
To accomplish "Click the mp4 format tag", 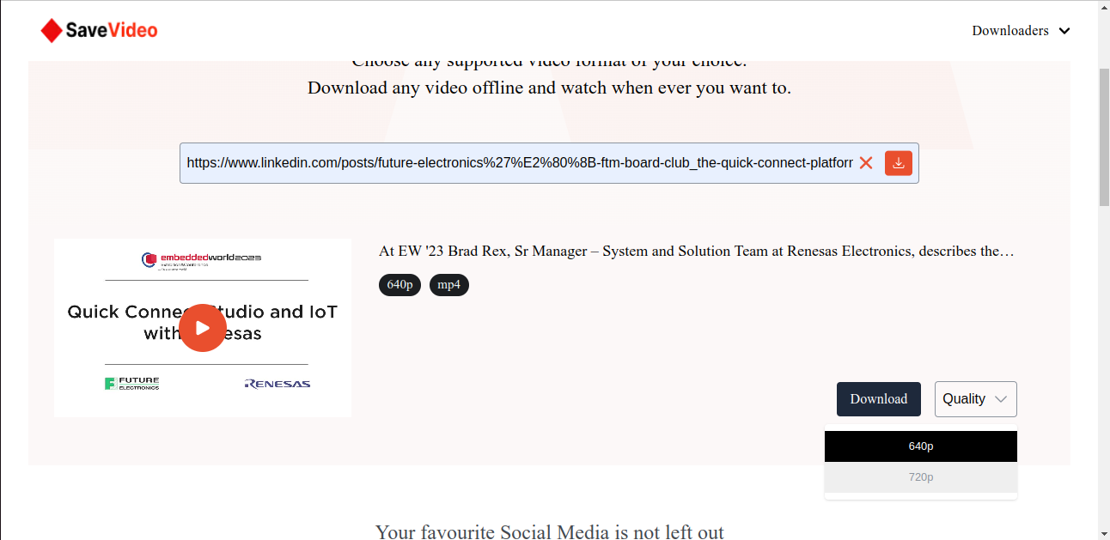I will [449, 284].
